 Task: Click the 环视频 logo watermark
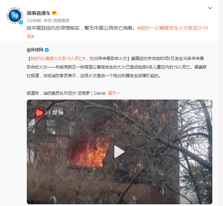click(49, 113)
